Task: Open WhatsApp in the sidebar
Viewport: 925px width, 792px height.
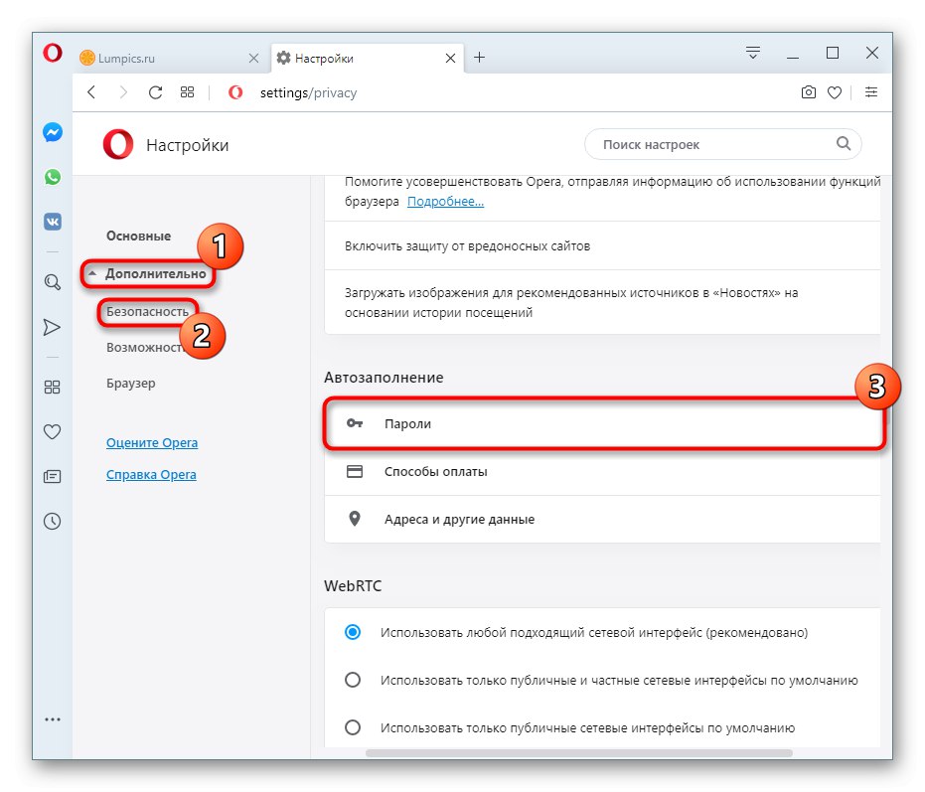Action: 53,177
